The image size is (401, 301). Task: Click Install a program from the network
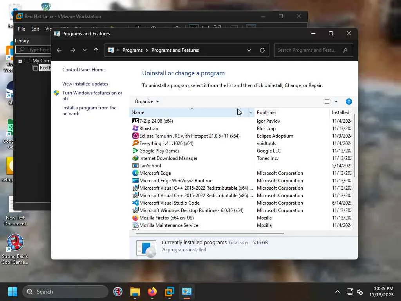click(89, 111)
